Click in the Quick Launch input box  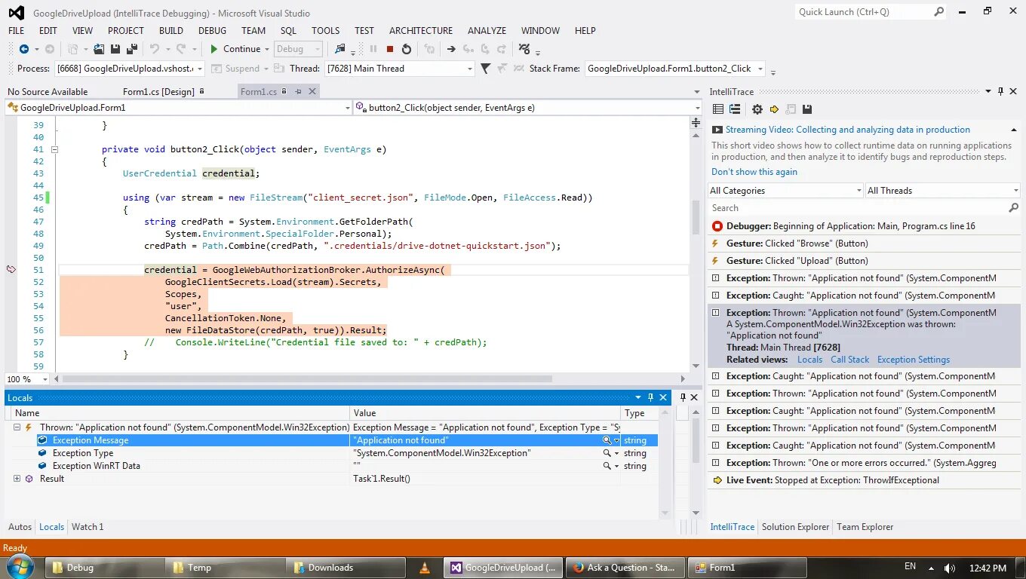tap(864, 11)
